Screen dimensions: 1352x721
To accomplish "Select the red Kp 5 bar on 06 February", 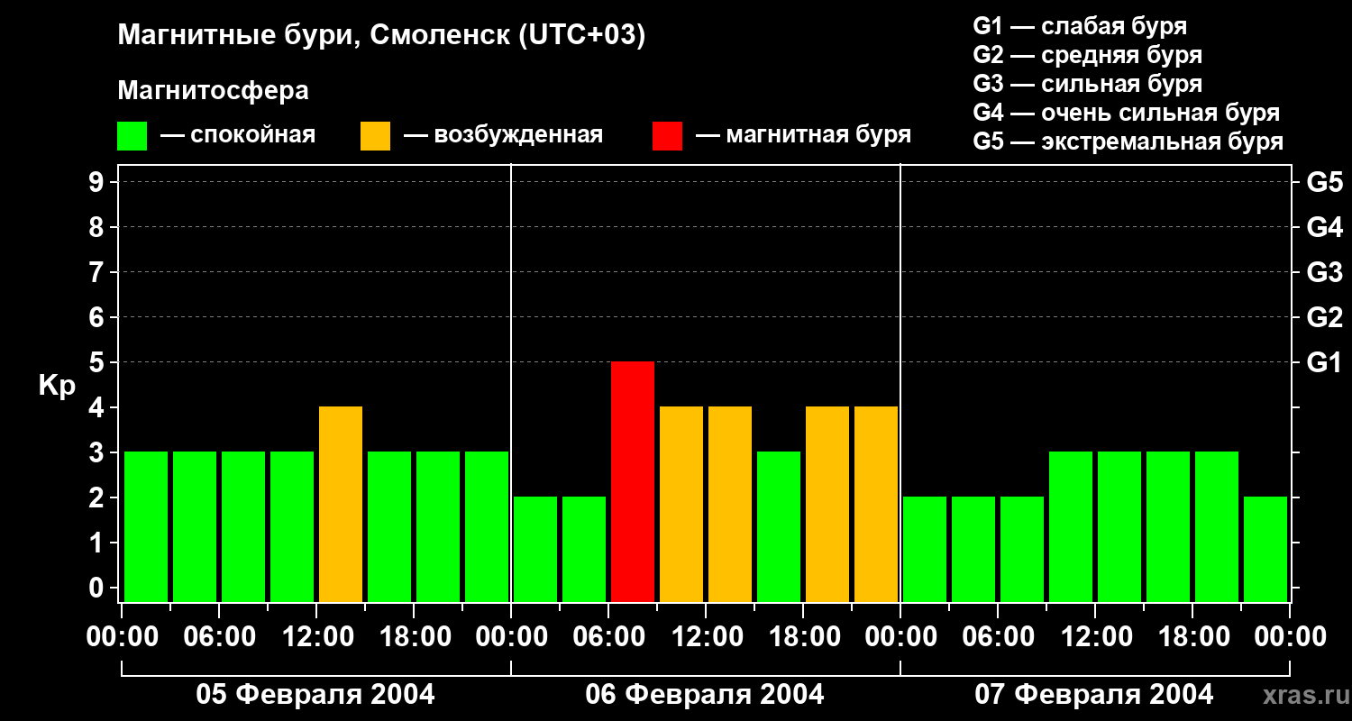I will 633,481.
